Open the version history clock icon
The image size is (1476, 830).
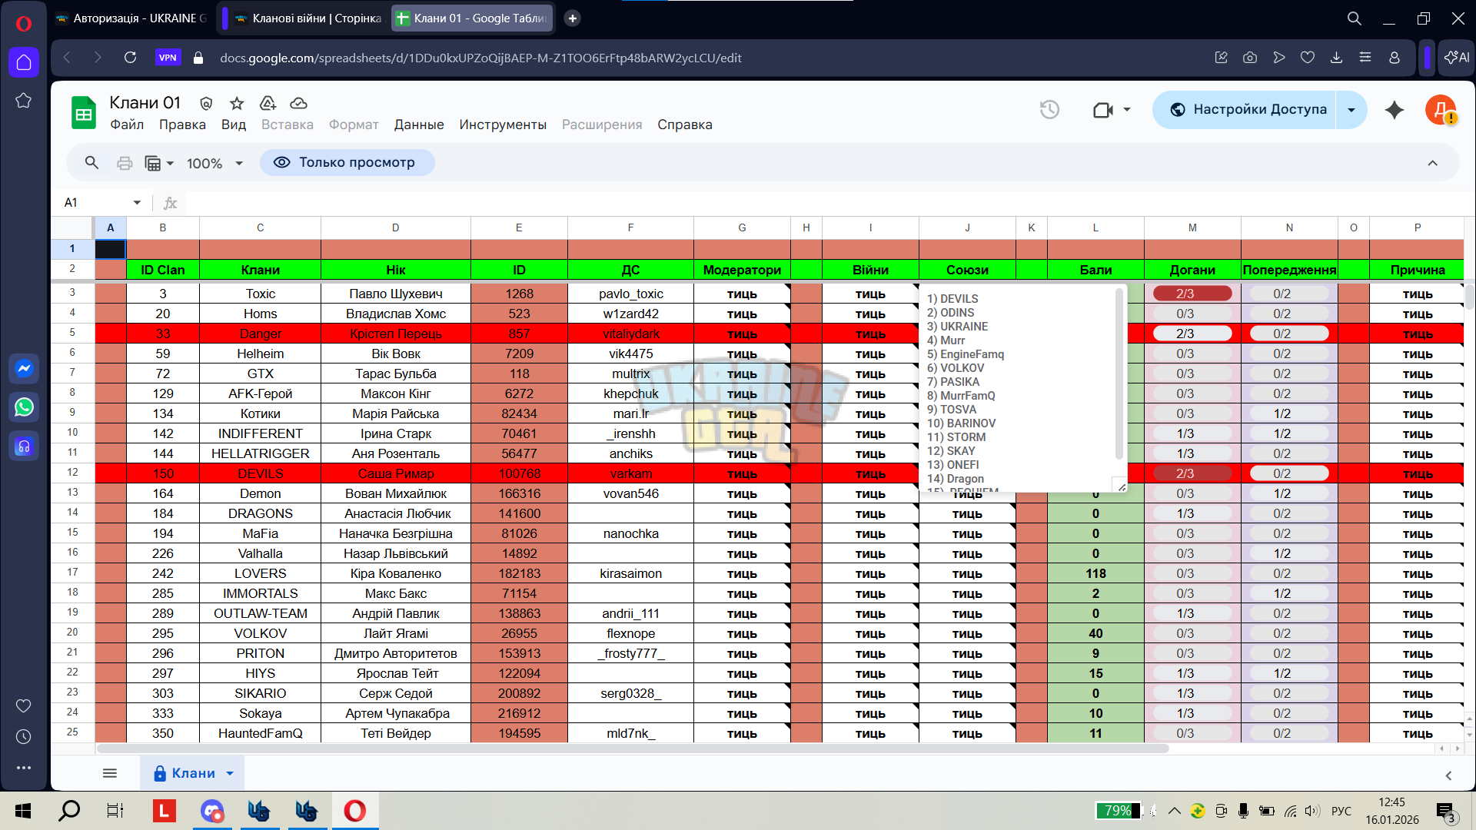(1049, 110)
